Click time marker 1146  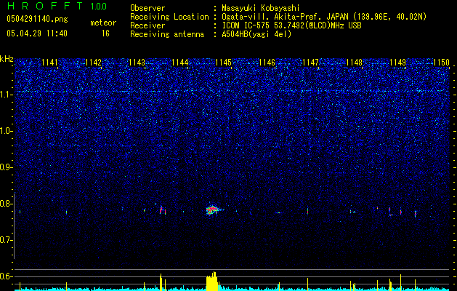click(x=267, y=63)
